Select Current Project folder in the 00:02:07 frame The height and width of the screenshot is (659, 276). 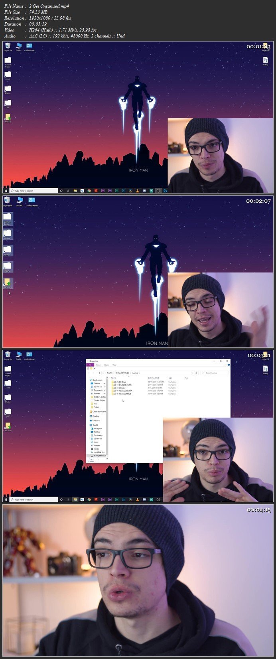pos(8,219)
